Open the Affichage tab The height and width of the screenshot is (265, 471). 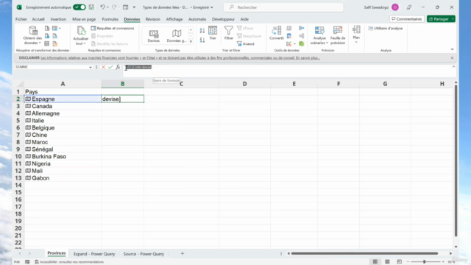[174, 19]
